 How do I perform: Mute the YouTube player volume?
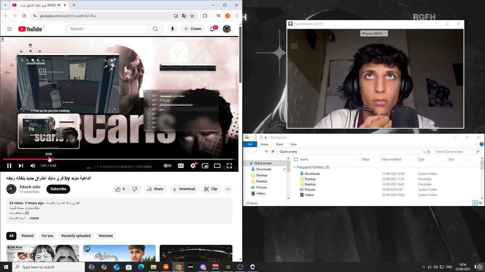(x=33, y=165)
